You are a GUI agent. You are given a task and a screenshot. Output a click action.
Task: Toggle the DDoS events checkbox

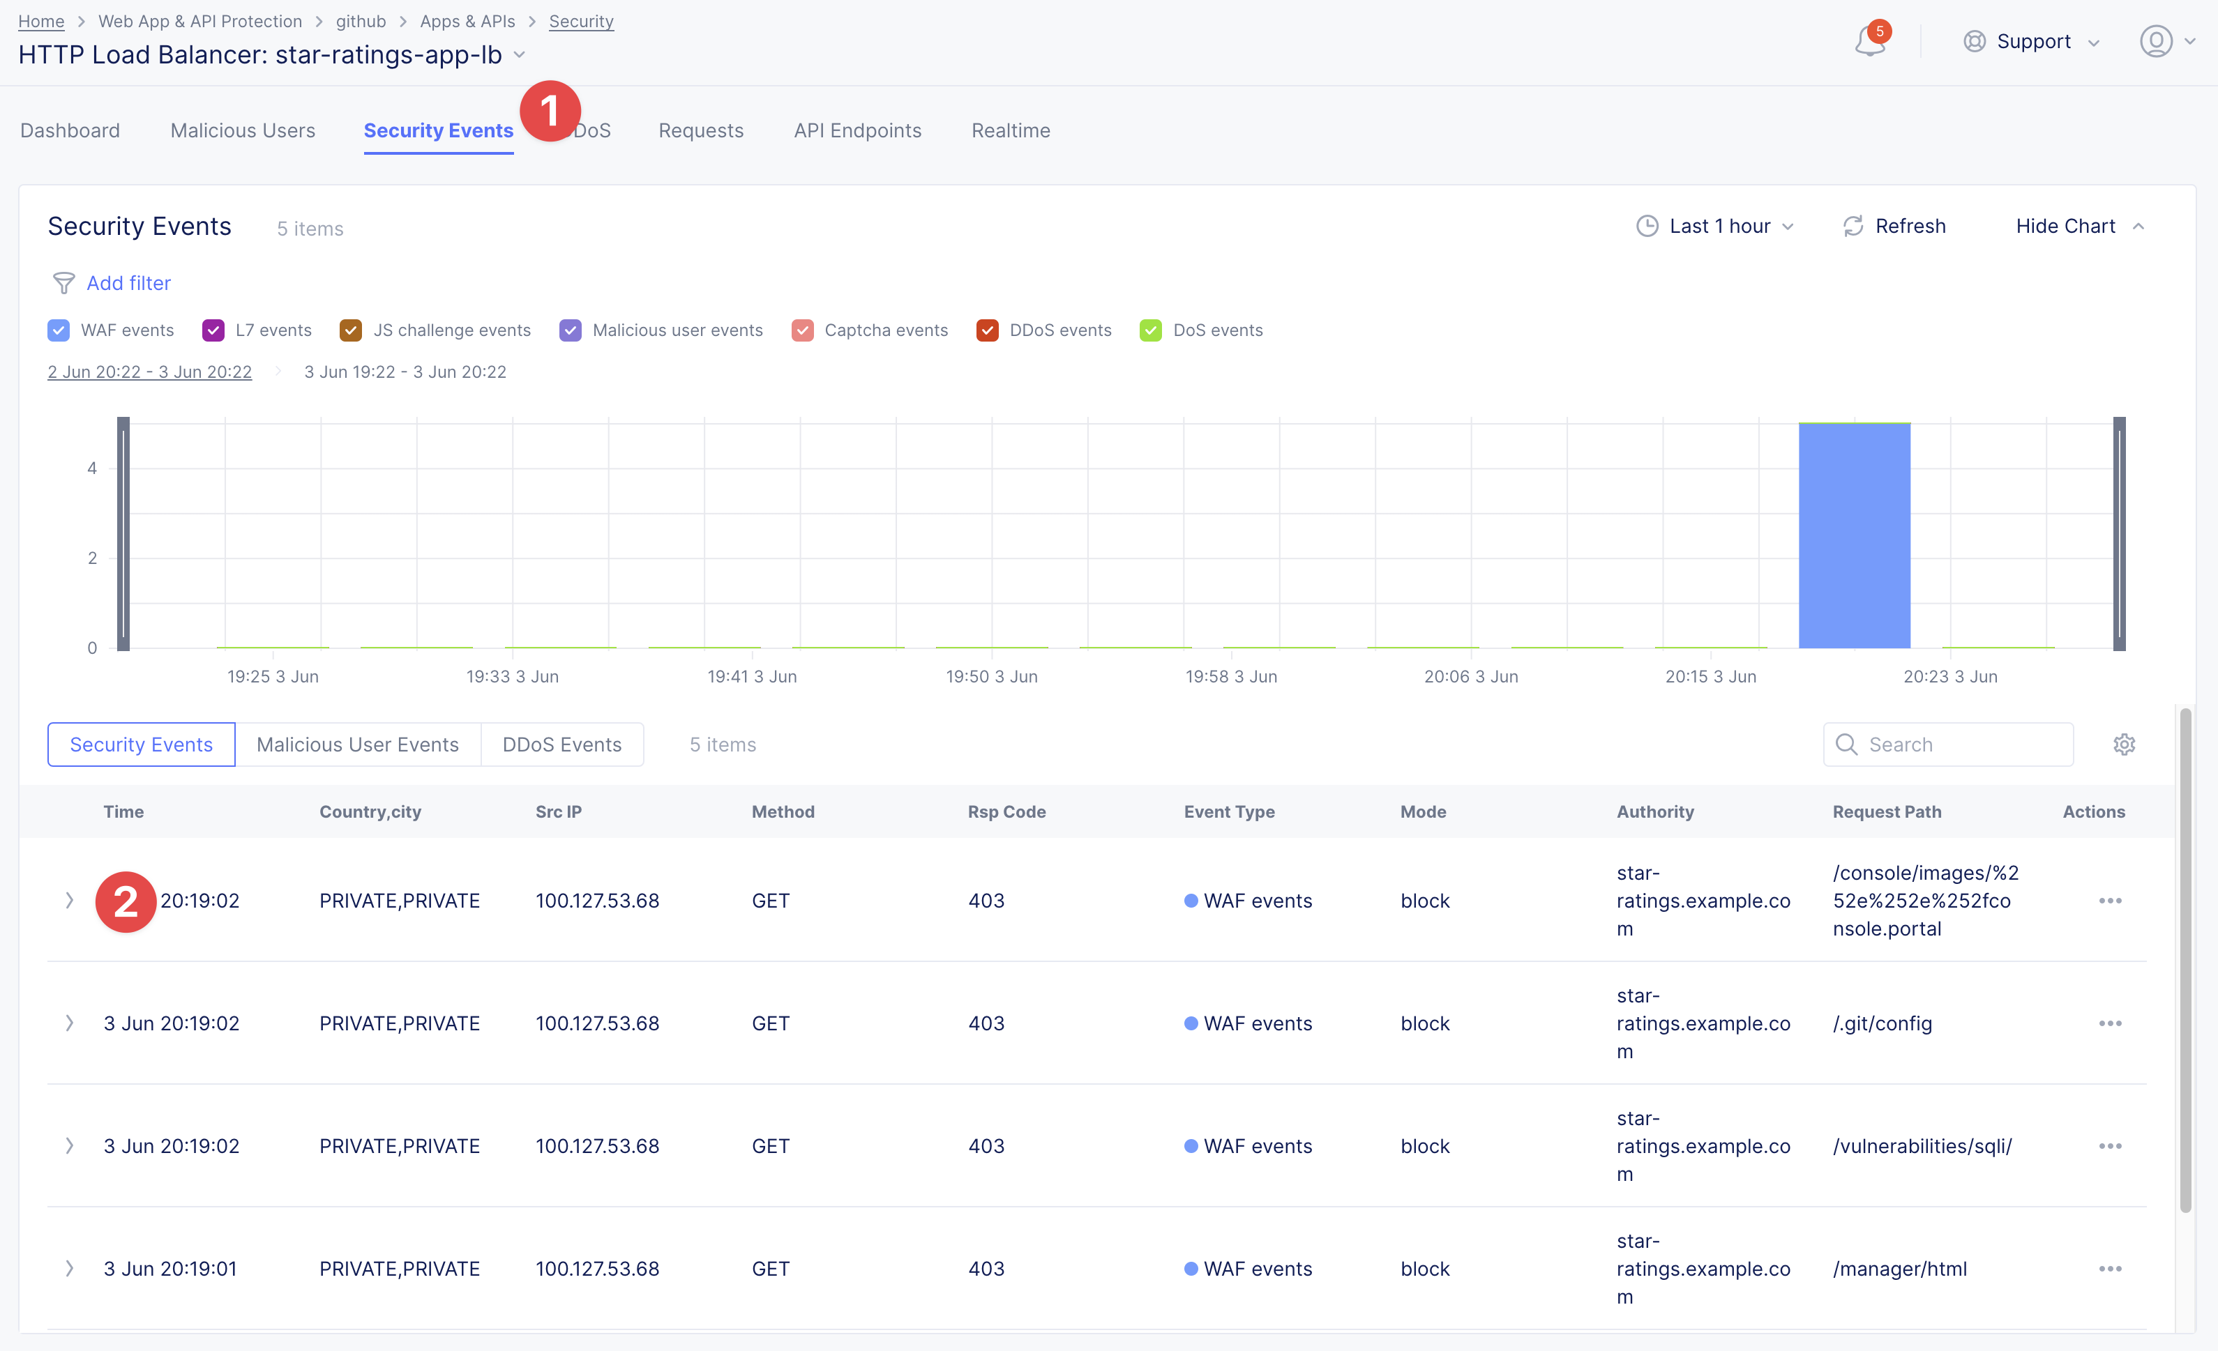coord(986,330)
